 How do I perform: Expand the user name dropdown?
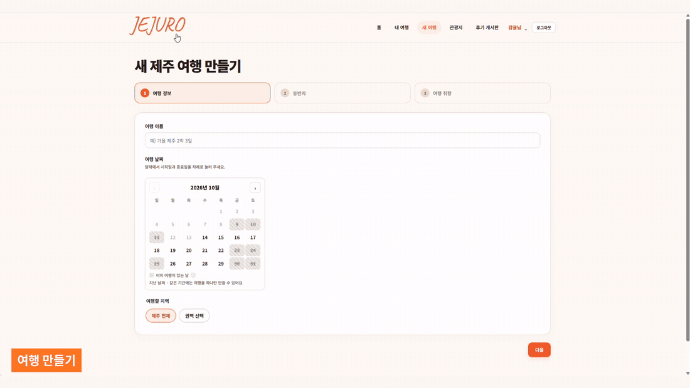(517, 28)
